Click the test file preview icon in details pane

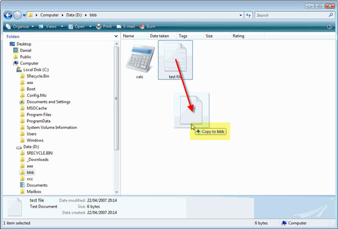(14, 207)
